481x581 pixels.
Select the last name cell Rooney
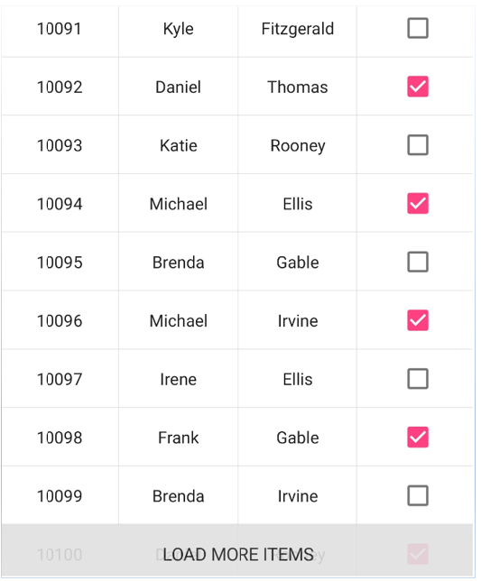click(298, 145)
